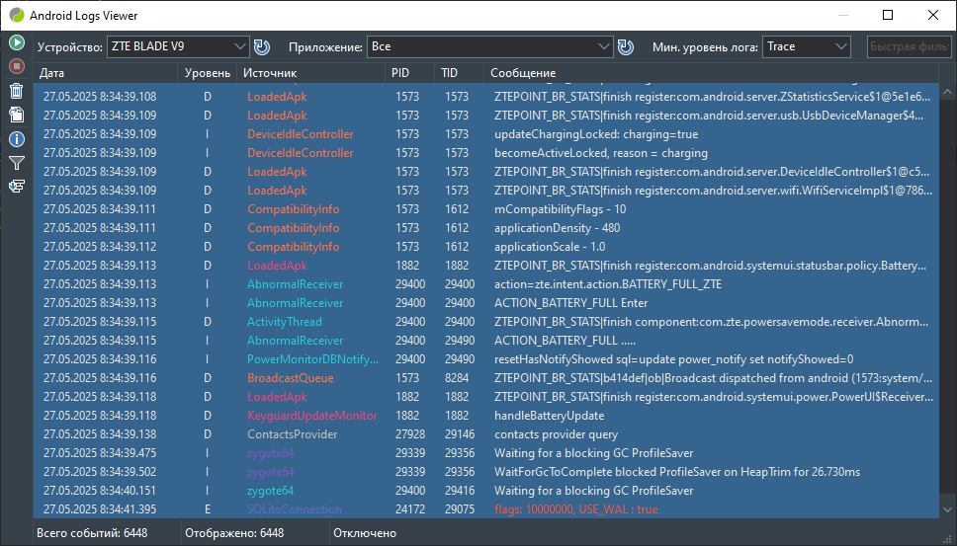This screenshot has width=957, height=546.
Task: Clear logs using the trash bin icon
Action: [16, 91]
